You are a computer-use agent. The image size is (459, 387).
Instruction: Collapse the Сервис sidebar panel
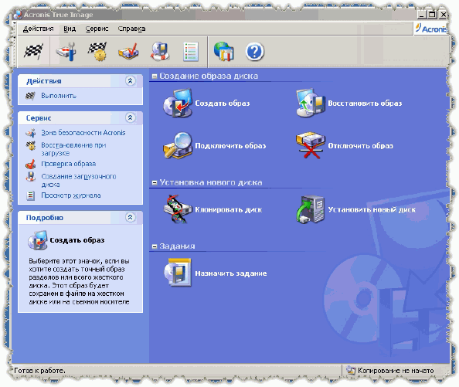click(x=131, y=117)
